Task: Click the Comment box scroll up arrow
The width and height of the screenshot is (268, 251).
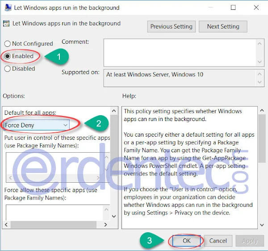Action: (x=260, y=44)
